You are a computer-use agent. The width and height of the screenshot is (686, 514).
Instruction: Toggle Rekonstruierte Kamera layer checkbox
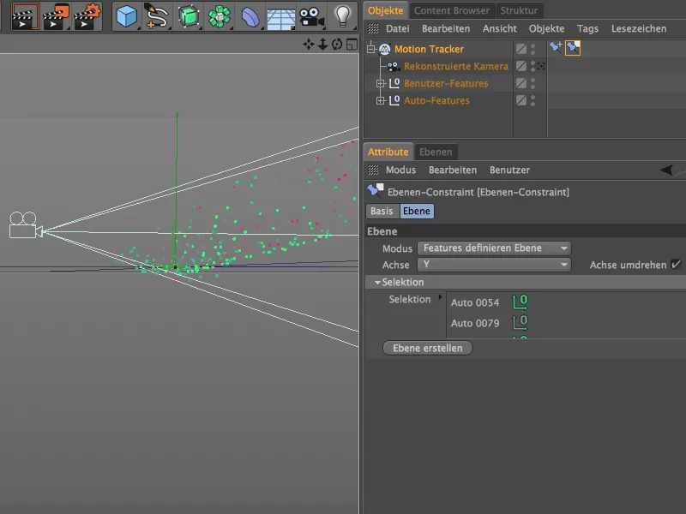[x=521, y=66]
